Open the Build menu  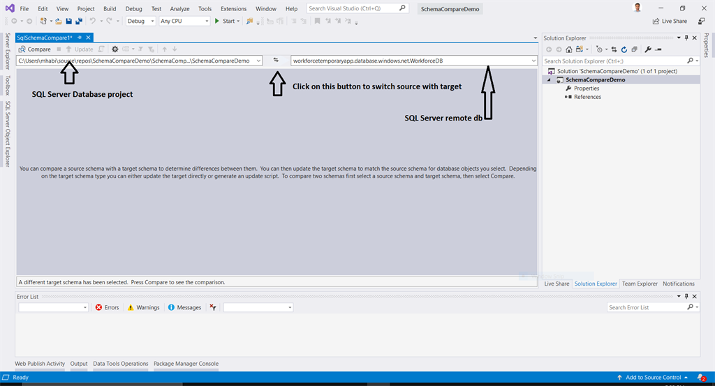110,8
